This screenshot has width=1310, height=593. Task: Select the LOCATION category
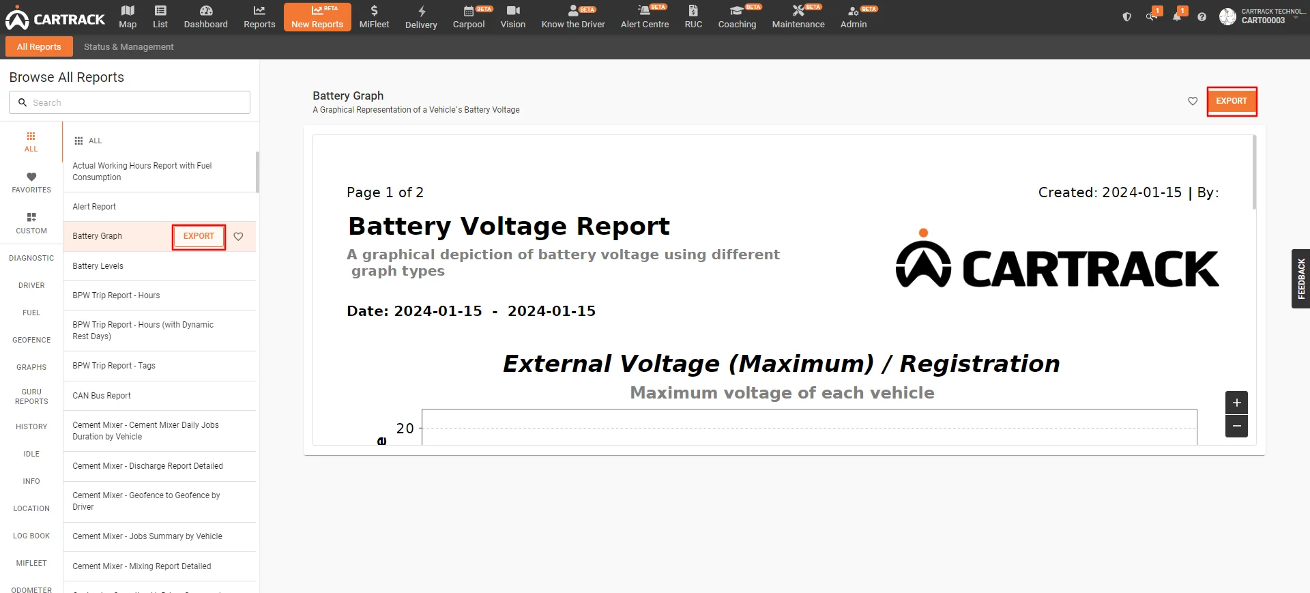click(x=31, y=508)
